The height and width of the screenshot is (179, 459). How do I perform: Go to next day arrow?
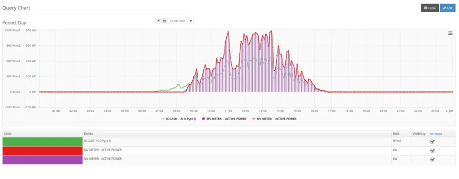[x=191, y=21]
